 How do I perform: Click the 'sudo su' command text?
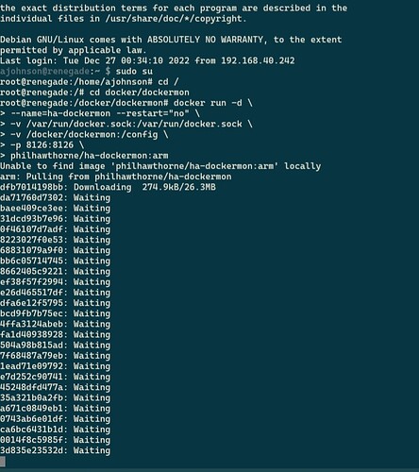click(134, 72)
